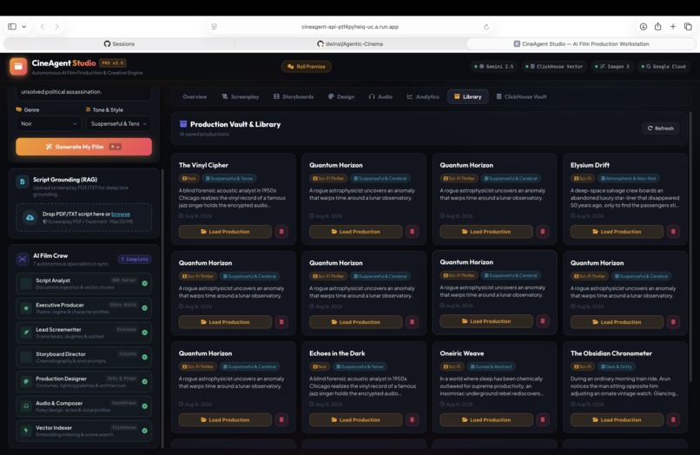Go back with browser back arrow

pos(43,27)
